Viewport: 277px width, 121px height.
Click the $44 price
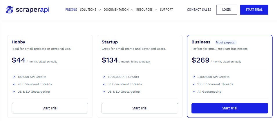point(19,60)
